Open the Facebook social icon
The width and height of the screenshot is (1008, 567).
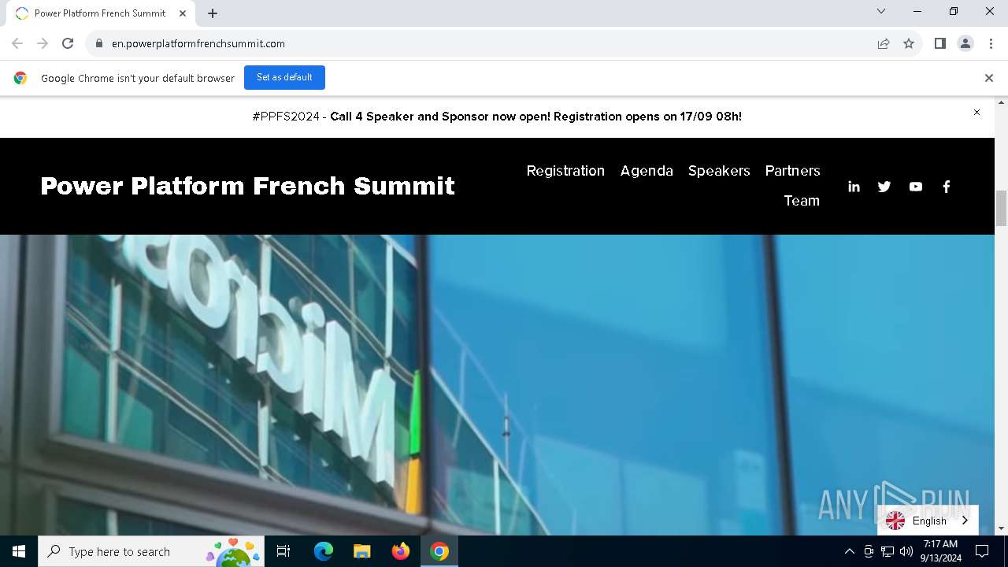(x=947, y=187)
